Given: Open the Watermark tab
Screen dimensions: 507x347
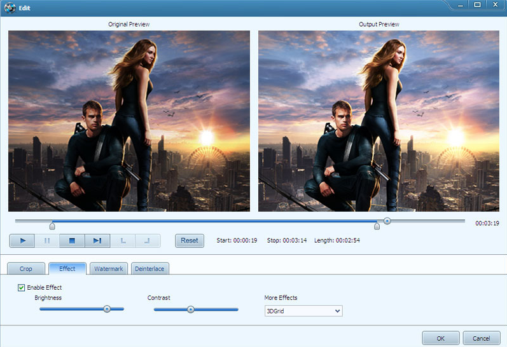Looking at the screenshot, I should (x=109, y=269).
